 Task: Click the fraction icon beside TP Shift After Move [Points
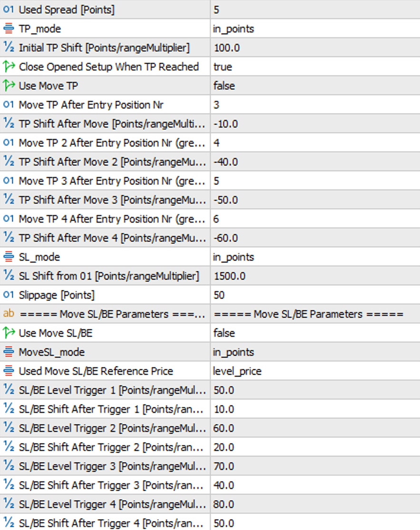pos(9,123)
